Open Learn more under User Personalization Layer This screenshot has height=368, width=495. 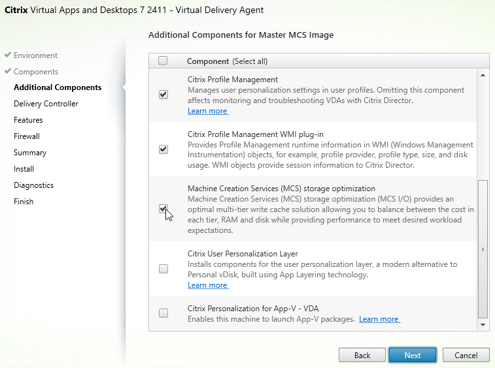(x=208, y=285)
